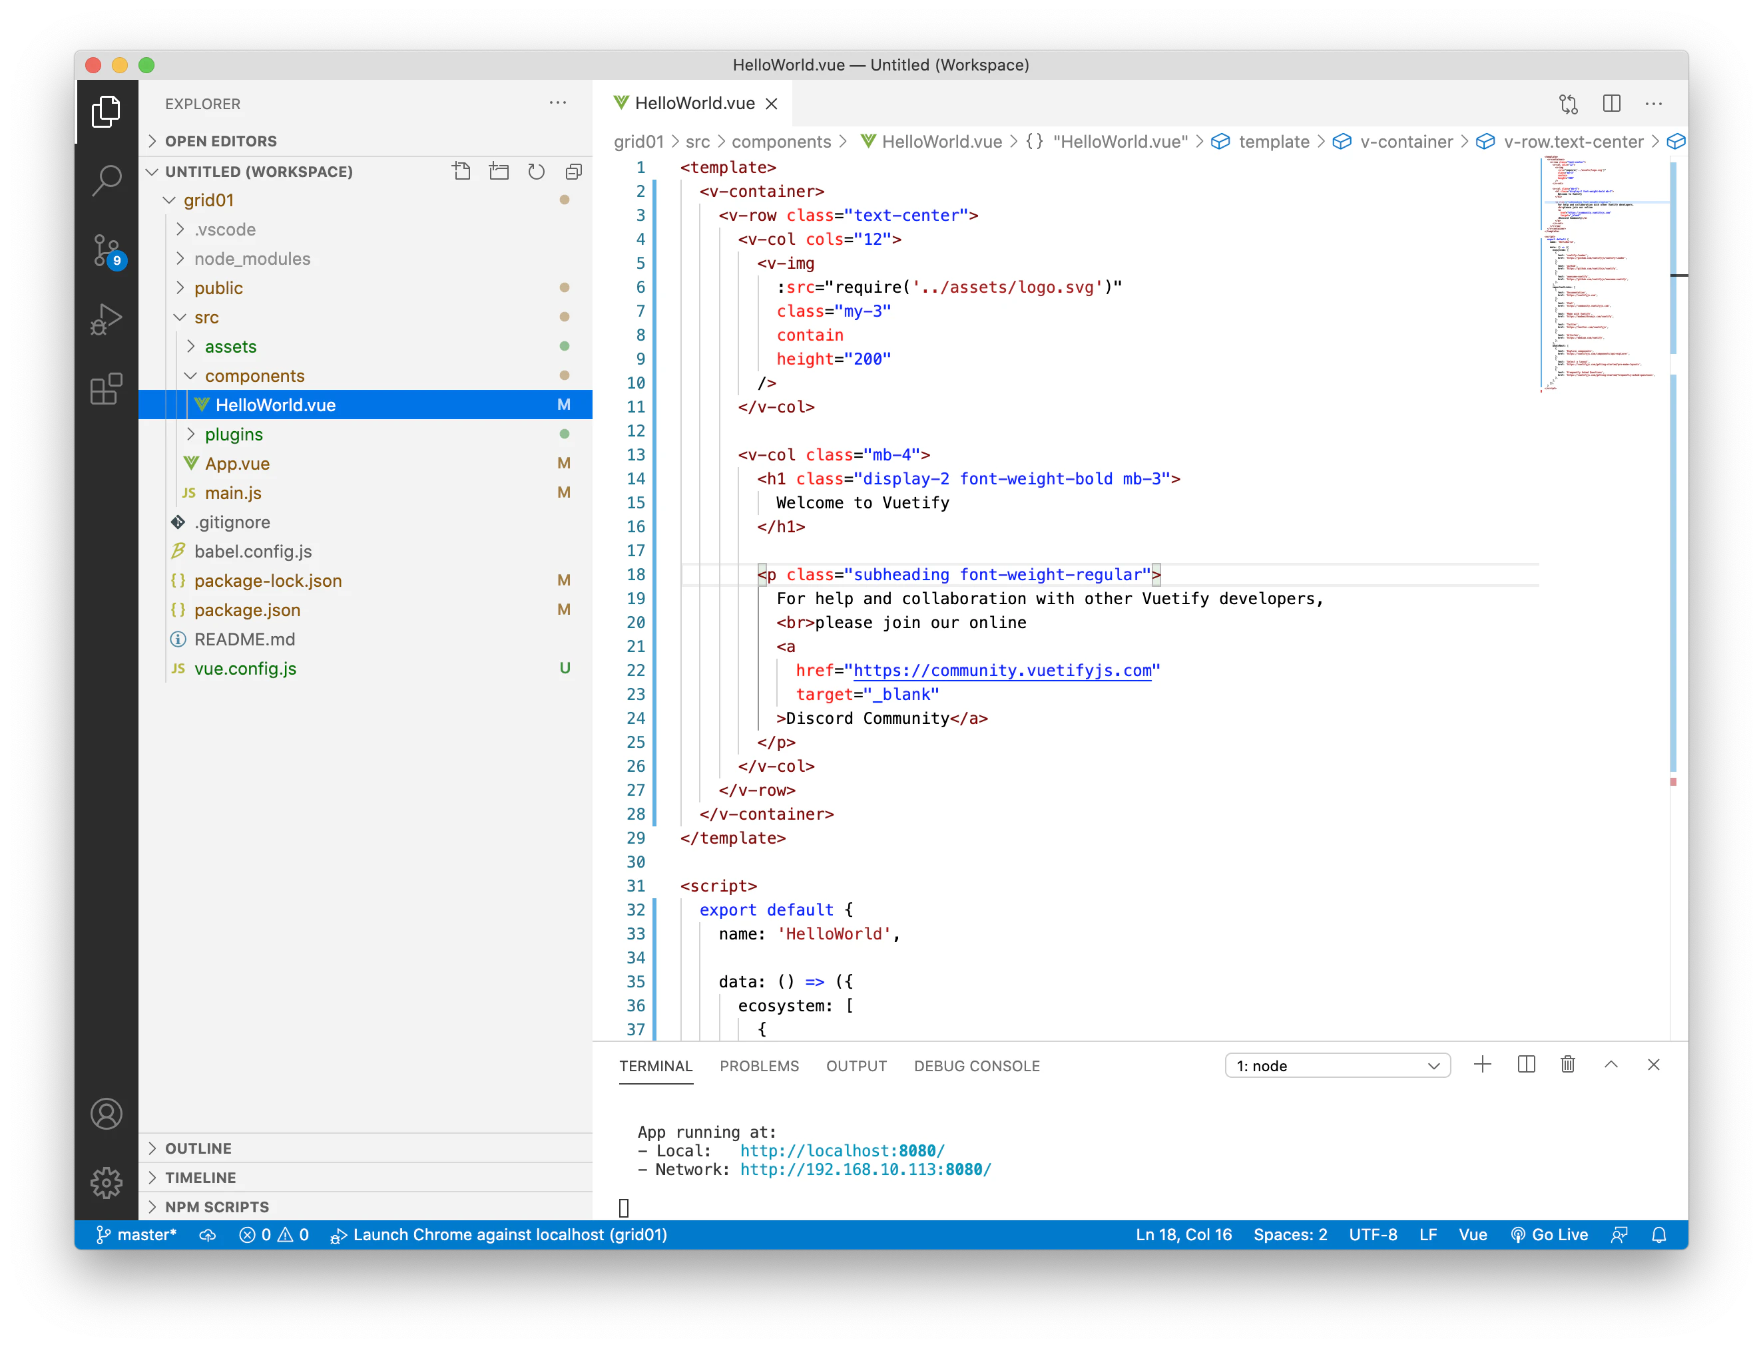The height and width of the screenshot is (1348, 1763).
Task: Create a new file in the explorer
Action: click(x=461, y=171)
